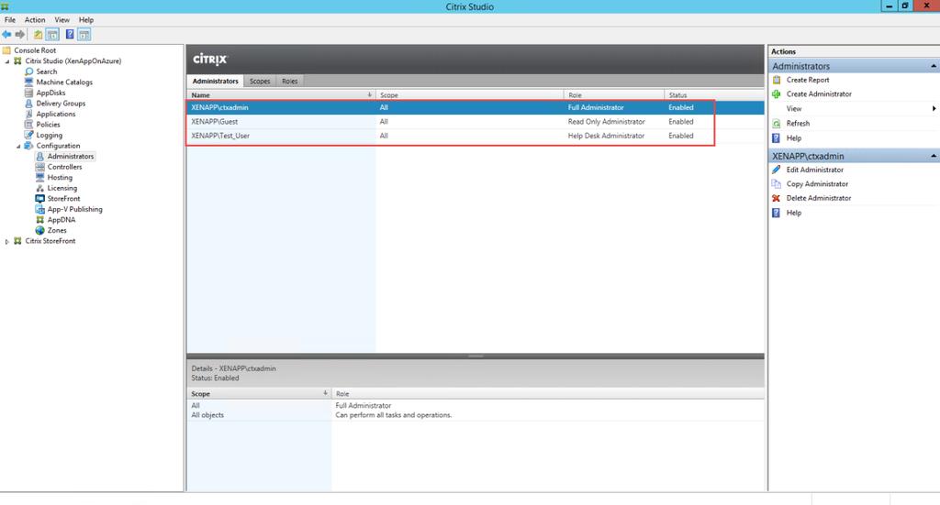Click the green Create Administrator plus icon
The height and width of the screenshot is (505, 940).
click(777, 93)
